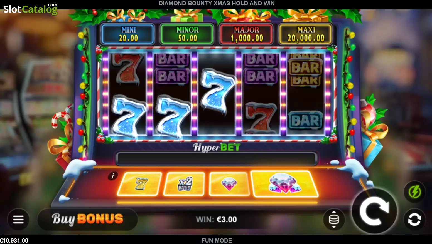
Task: Click the Buy Bonus button
Action: (x=87, y=219)
